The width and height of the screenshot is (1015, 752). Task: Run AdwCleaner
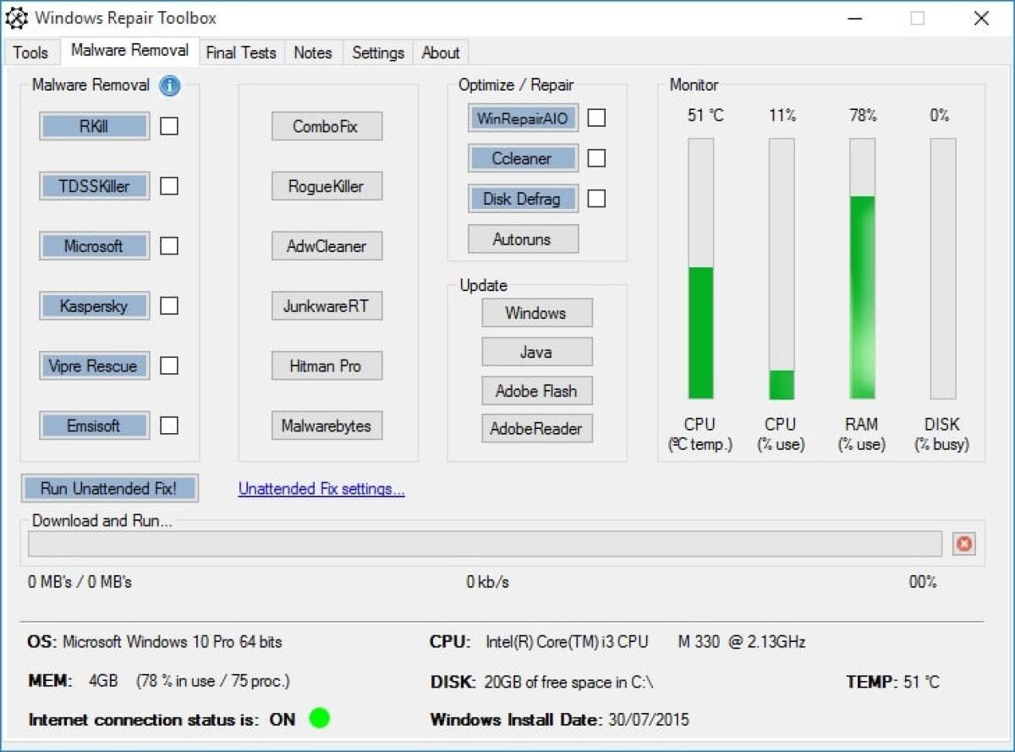326,245
